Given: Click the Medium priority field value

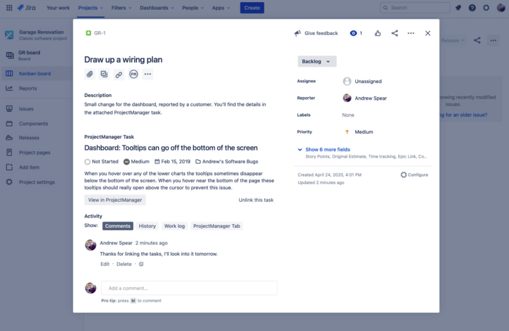Looking at the screenshot, I should tap(359, 132).
